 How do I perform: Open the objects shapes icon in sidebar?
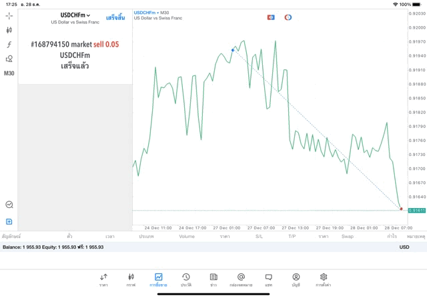click(9, 59)
